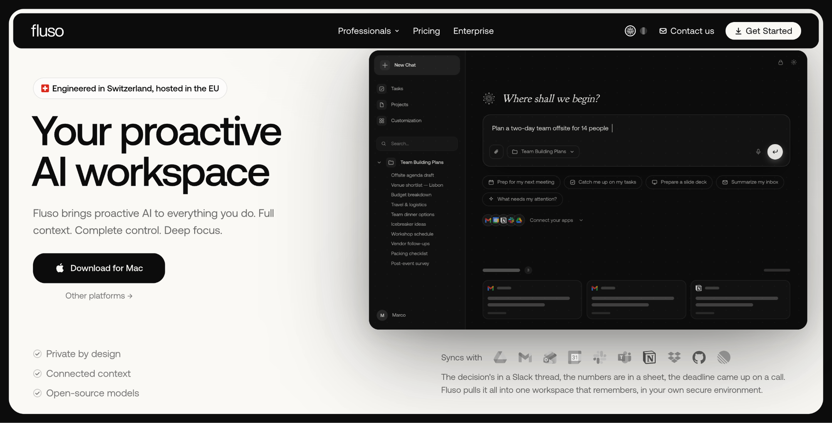
Task: Click the connected apps icon cluster
Action: pos(503,220)
